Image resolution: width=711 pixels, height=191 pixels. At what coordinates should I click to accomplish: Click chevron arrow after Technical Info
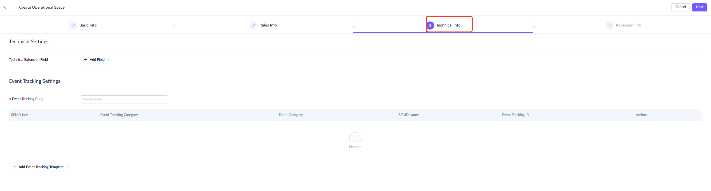pyautogui.click(x=534, y=26)
